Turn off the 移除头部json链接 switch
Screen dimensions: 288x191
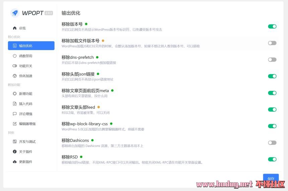pos(272,76)
